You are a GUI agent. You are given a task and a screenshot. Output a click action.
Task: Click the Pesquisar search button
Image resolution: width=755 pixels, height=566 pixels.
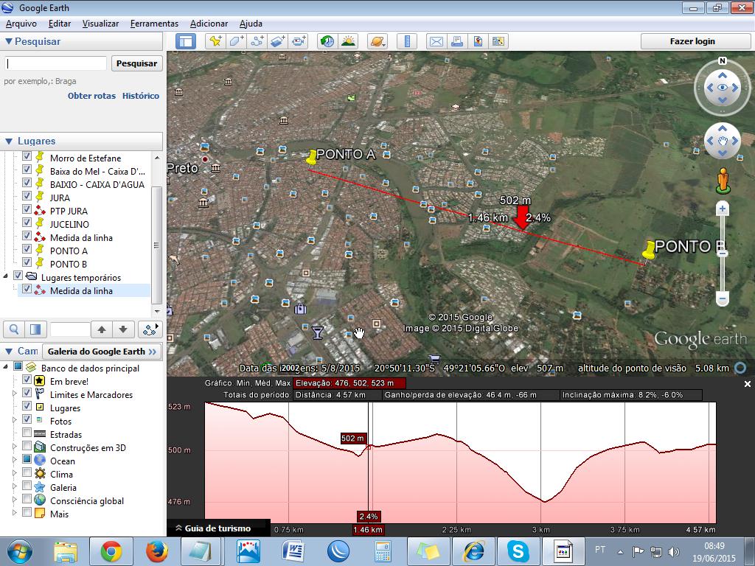point(136,63)
